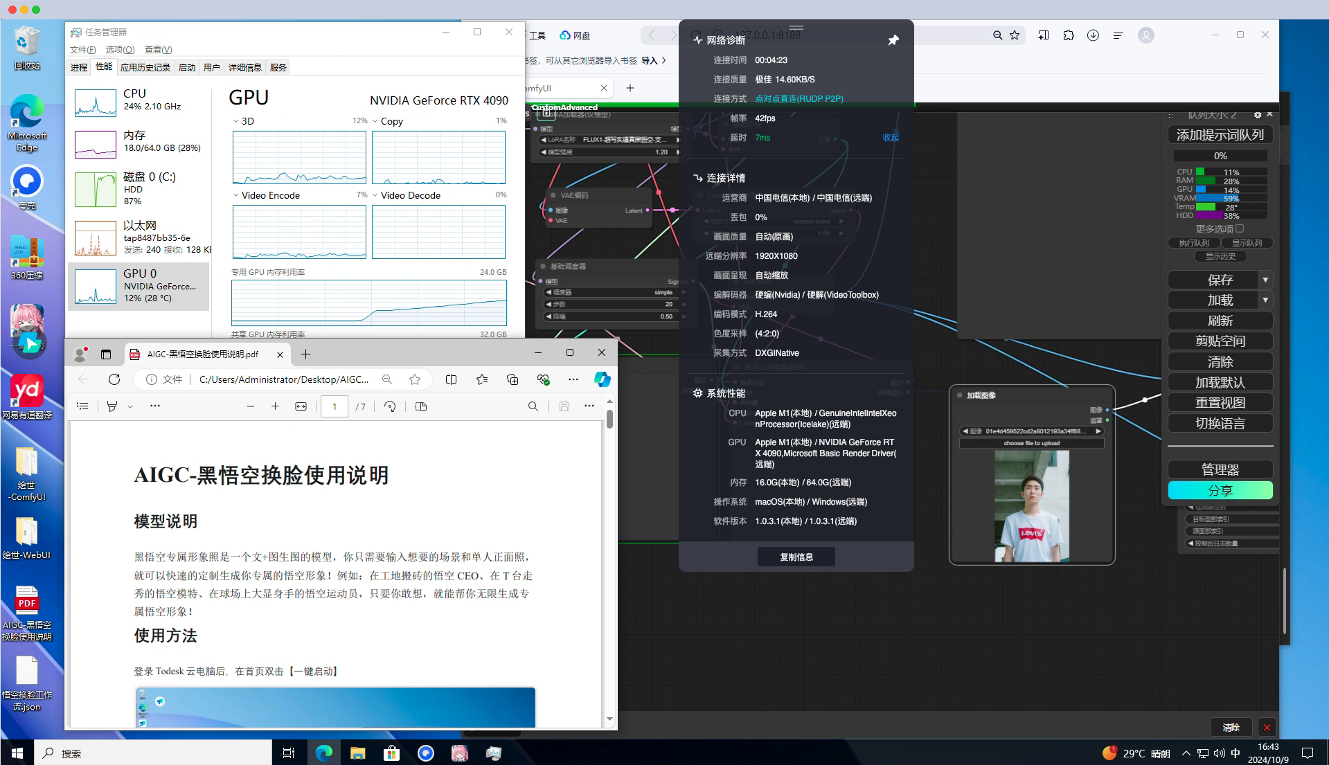Open the Edge tab actions menu icon
The height and width of the screenshot is (765, 1329).
[x=106, y=354]
